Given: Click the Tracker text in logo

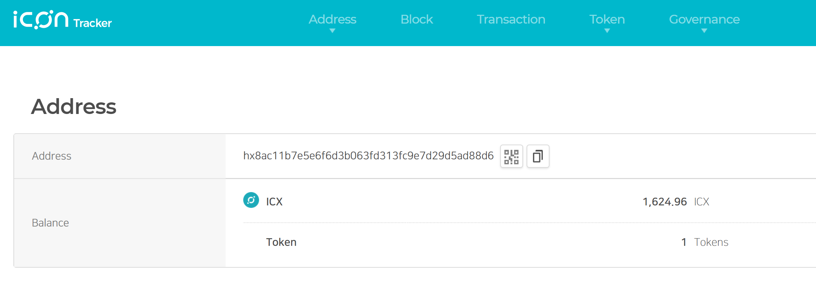Looking at the screenshot, I should coord(92,23).
